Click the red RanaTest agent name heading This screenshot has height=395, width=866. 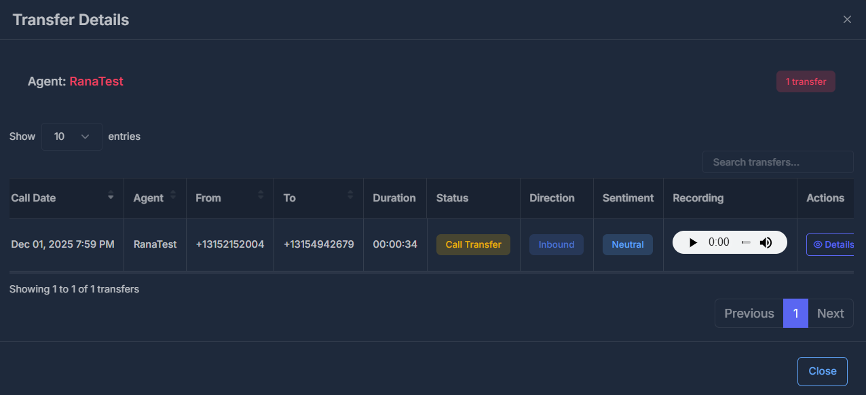[96, 81]
